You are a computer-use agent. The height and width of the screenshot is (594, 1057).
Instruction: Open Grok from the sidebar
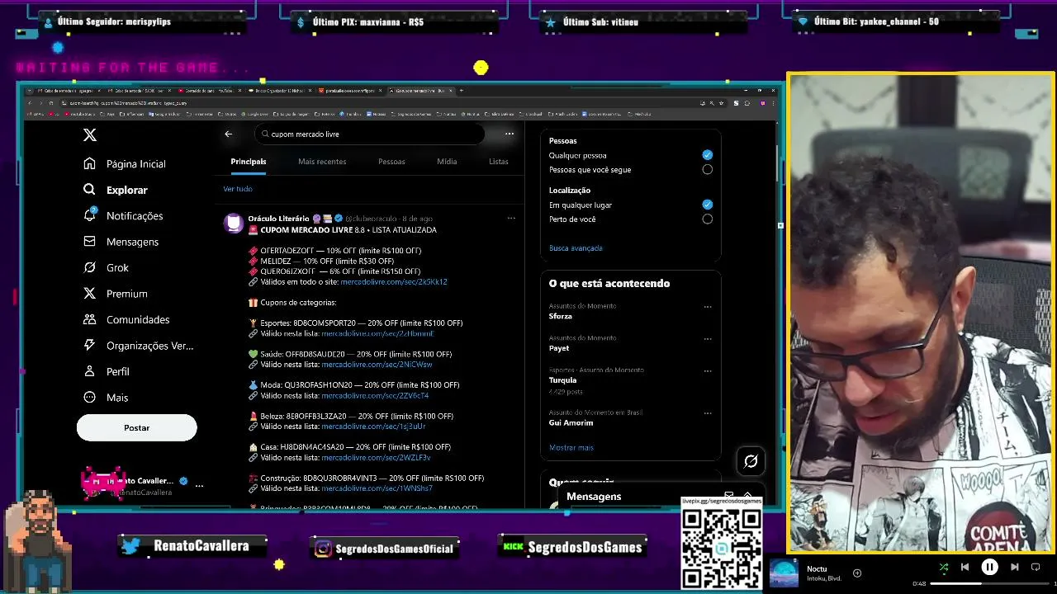tap(106, 267)
